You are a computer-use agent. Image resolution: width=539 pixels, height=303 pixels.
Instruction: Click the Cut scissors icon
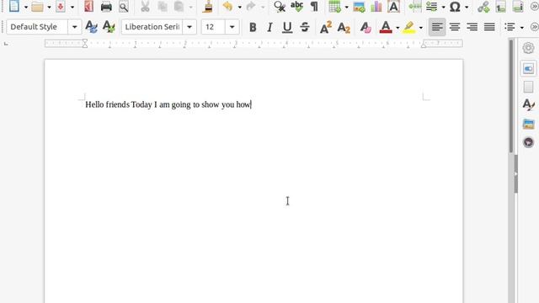point(145,7)
